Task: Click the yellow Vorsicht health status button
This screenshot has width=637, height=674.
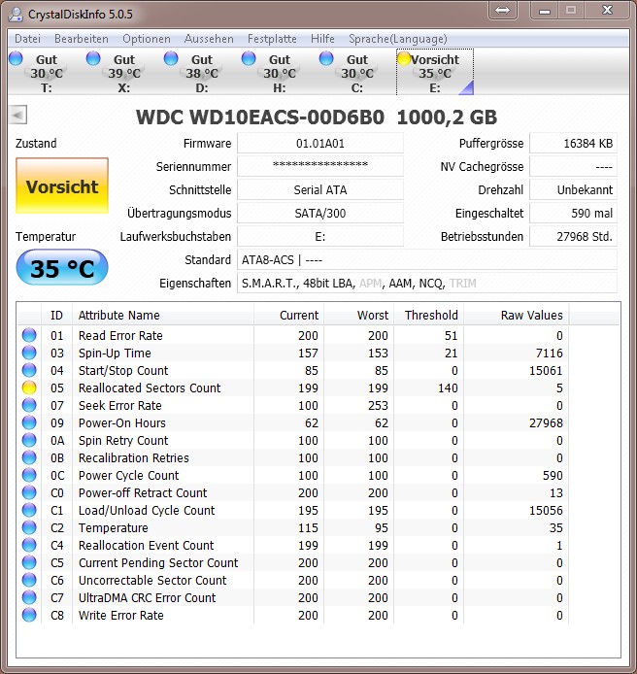Action: tap(62, 185)
